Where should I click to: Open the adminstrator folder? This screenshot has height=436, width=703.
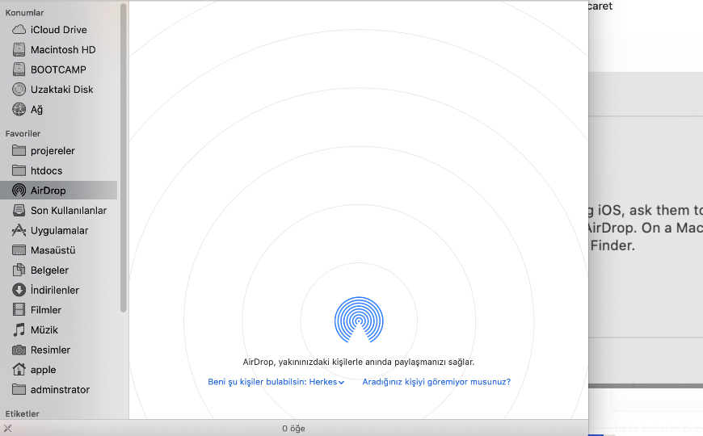[x=59, y=389]
